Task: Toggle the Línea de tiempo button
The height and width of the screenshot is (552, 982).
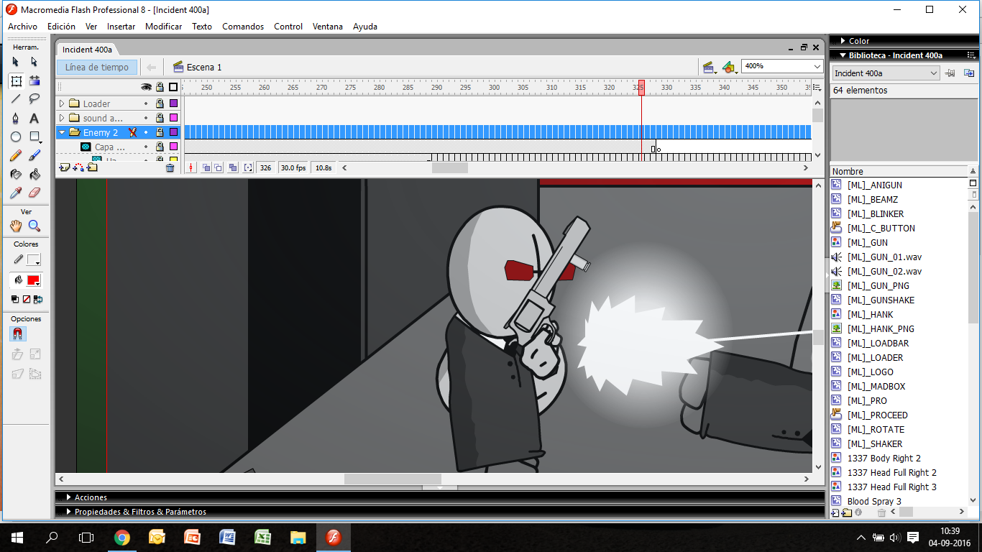Action: [97, 67]
